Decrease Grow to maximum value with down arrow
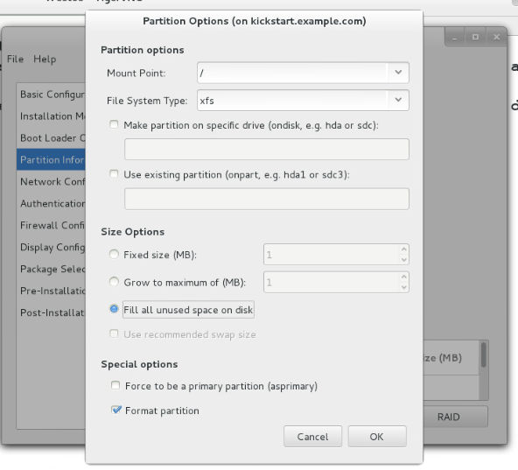Screen dimensions: 518x470 point(403,287)
